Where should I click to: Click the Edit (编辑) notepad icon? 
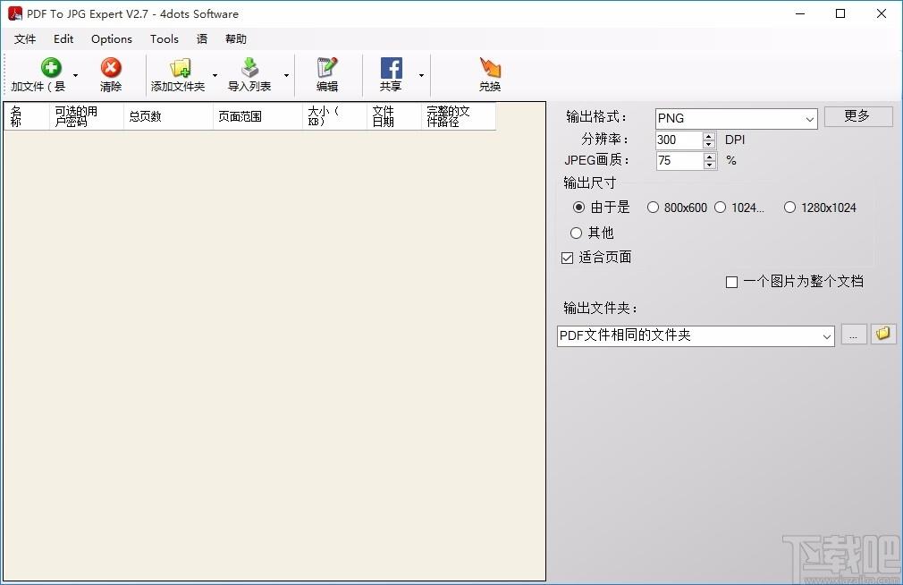tap(327, 67)
